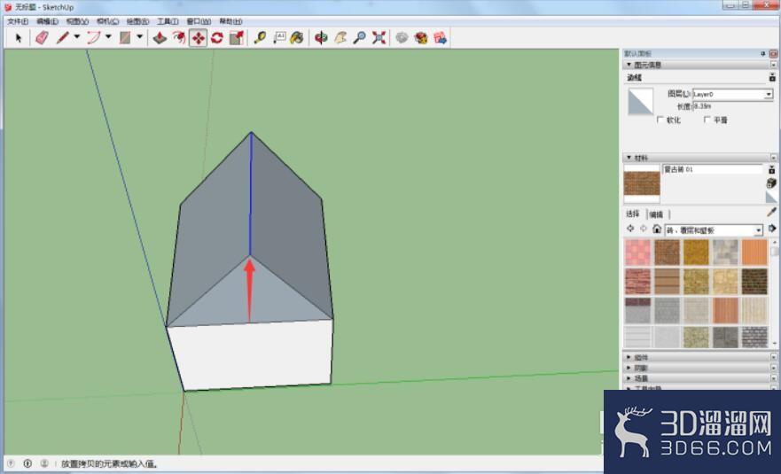781x474 pixels.
Task: Click the length value field 8.39m
Action: point(732,106)
